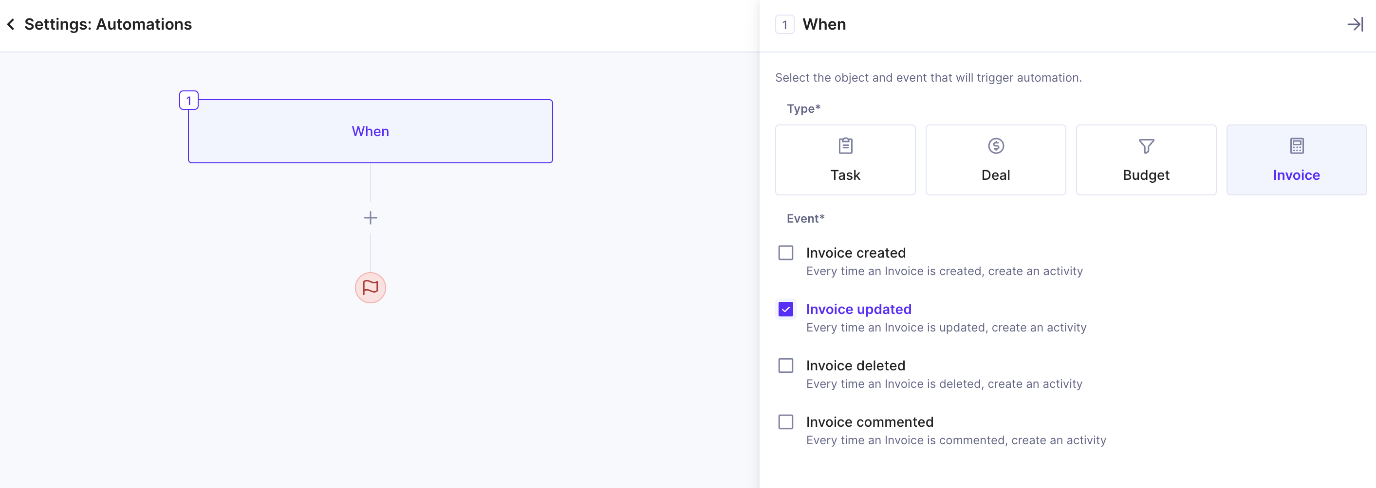
Task: Check the Invoice deleted checkbox
Action: (x=785, y=366)
